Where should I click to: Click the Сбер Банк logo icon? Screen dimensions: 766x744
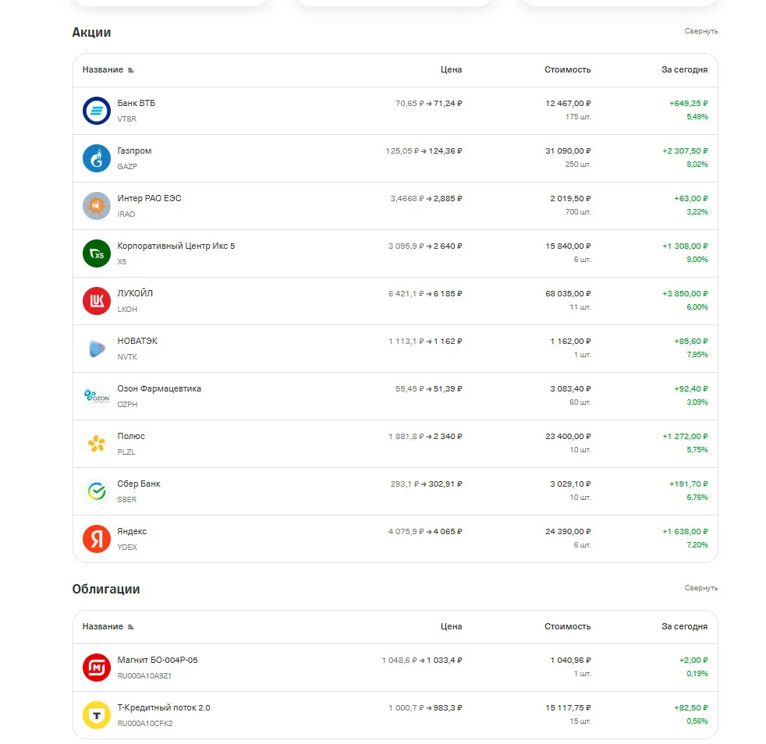[x=97, y=491]
